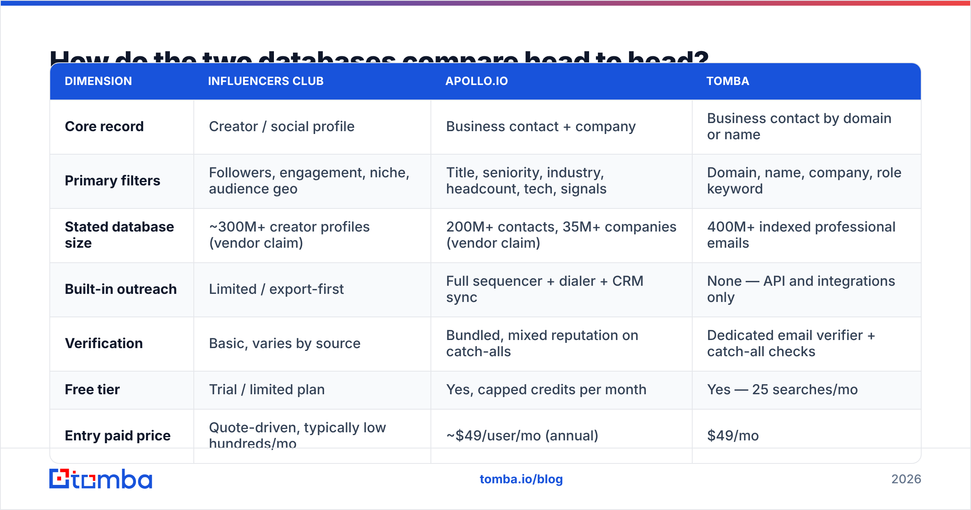This screenshot has height=510, width=971.
Task: Open the tomba.io/blog link
Action: coord(521,479)
